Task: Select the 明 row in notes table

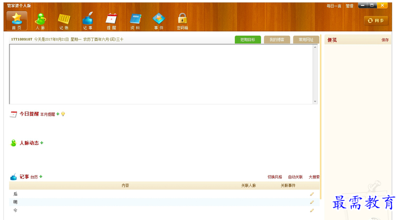Action: pyautogui.click(x=164, y=202)
